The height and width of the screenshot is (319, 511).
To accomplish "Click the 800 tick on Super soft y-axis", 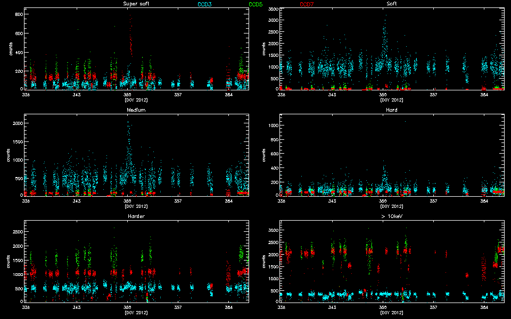I will [x=18, y=14].
